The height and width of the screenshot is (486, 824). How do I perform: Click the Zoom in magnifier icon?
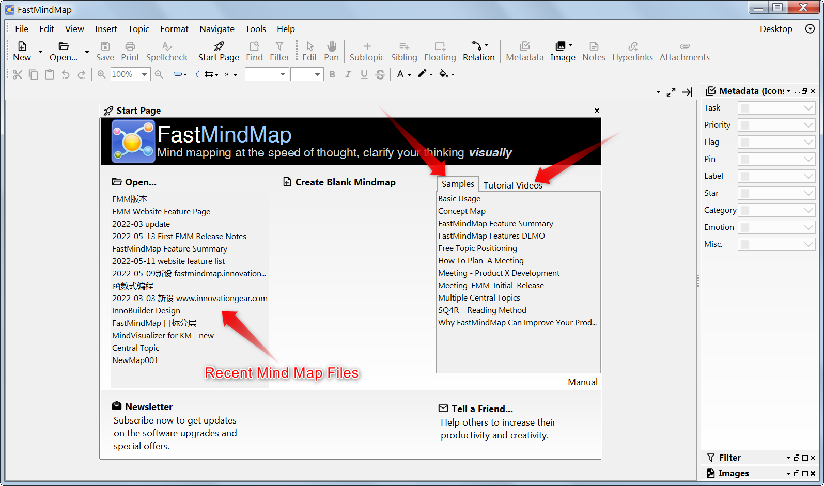pos(102,74)
